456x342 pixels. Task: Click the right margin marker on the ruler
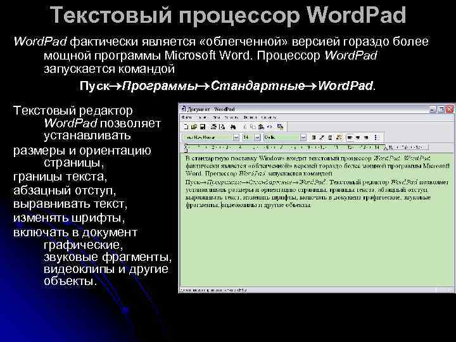pos(386,149)
